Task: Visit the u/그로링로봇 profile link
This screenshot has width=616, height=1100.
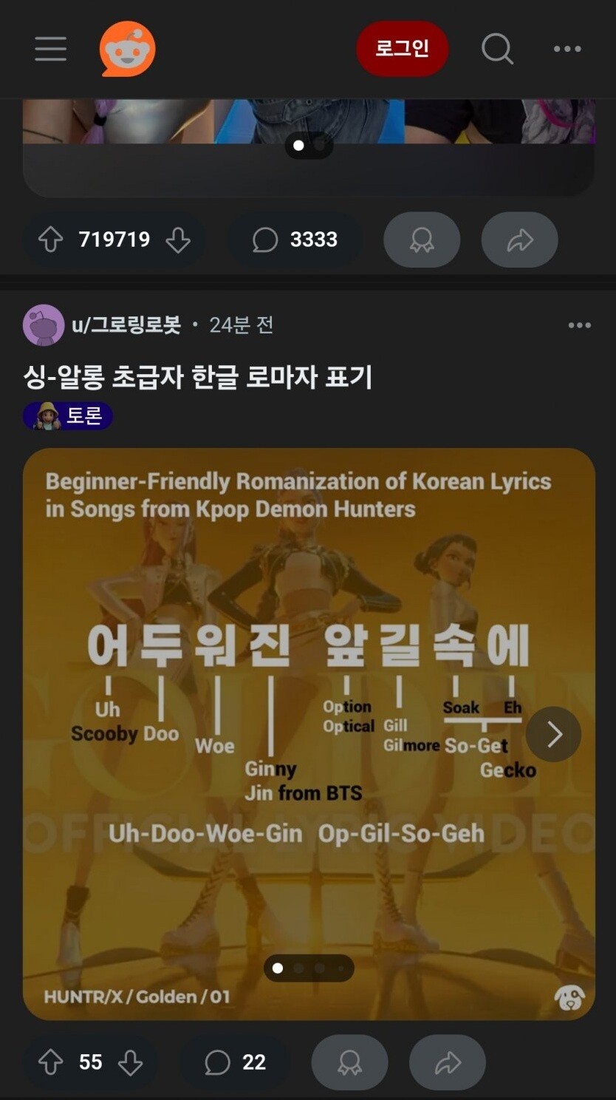Action: click(126, 325)
